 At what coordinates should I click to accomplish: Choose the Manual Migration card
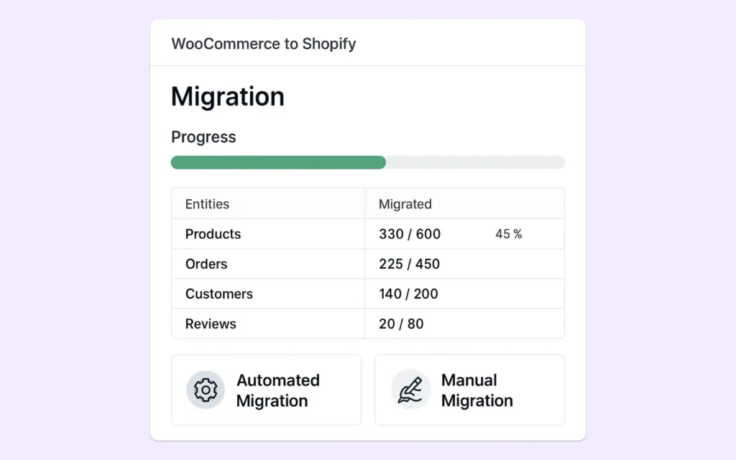click(469, 390)
